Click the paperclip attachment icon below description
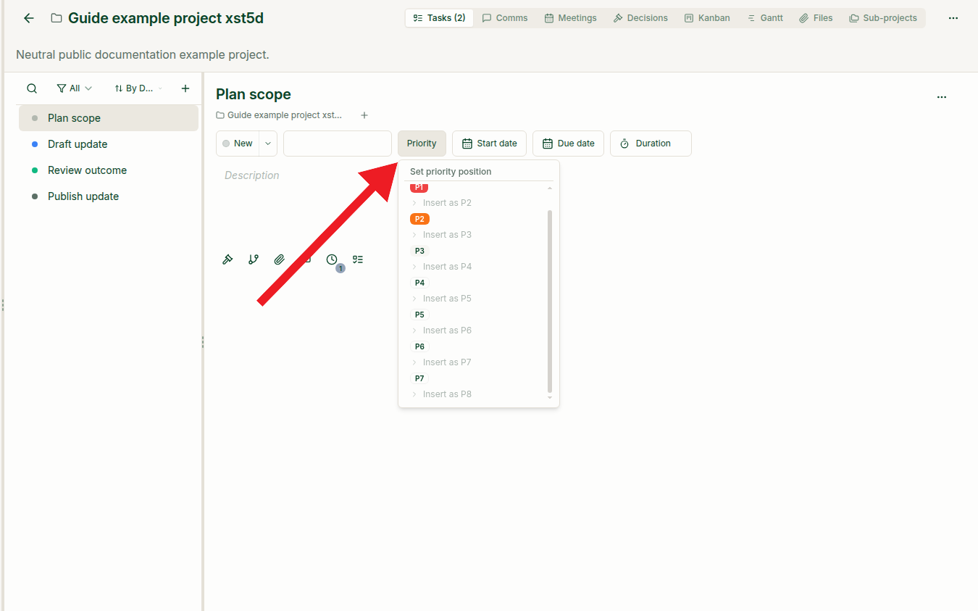Screen dimensions: 978x611 click(280, 259)
